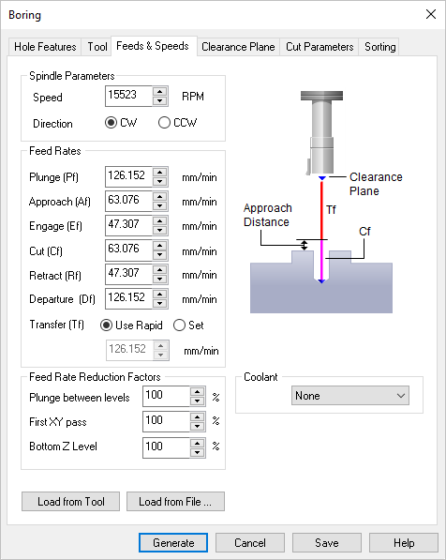Edit Bottom Z Level field
The width and height of the screenshot is (446, 560).
pyautogui.click(x=166, y=447)
